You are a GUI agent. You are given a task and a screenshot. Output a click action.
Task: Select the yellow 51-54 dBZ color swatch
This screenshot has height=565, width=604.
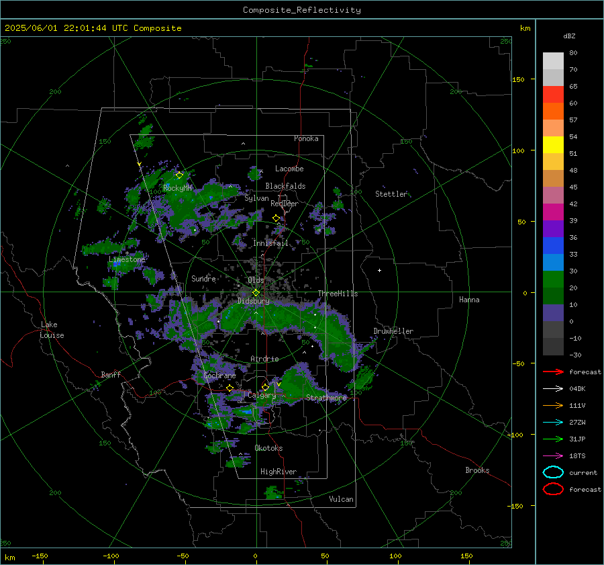coord(553,145)
